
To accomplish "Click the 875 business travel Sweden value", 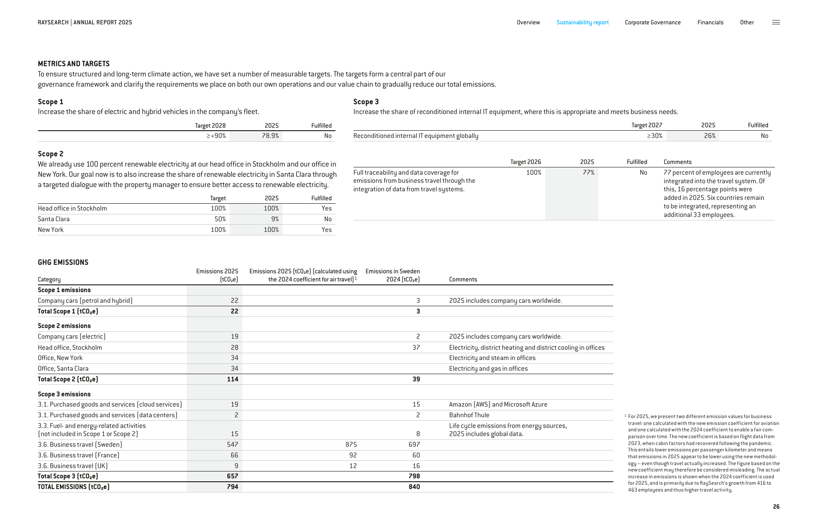I will 351,445.
